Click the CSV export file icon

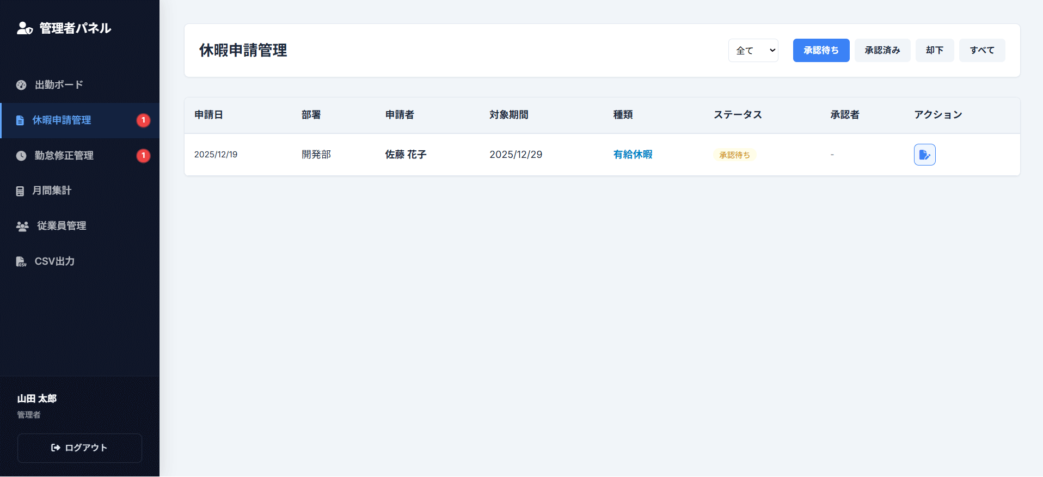click(x=21, y=262)
